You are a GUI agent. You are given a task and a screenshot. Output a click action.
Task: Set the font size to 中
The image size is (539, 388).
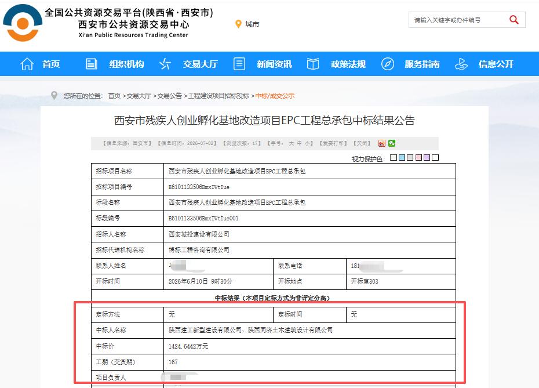300,143
